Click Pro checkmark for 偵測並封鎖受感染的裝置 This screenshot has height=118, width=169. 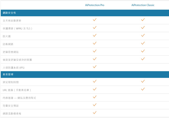(x=95, y=59)
